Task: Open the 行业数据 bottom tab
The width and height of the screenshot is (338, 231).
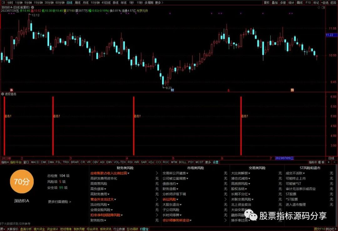Action: click(x=119, y=229)
